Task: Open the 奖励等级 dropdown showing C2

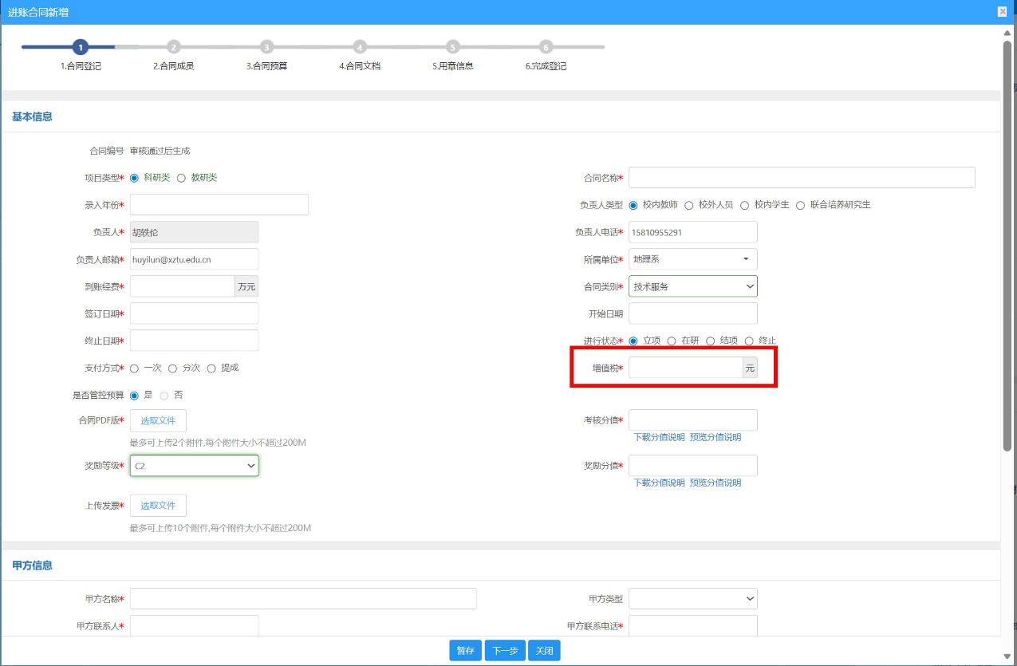Action: [194, 466]
